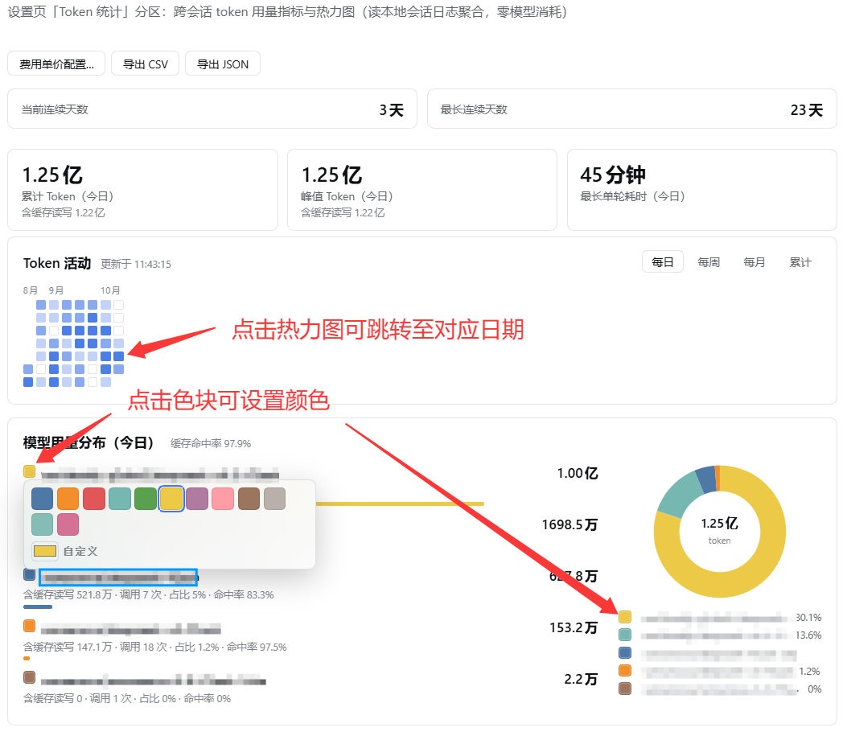The width and height of the screenshot is (847, 736).
Task: Click the 1698.5 万 usage value
Action: click(569, 525)
